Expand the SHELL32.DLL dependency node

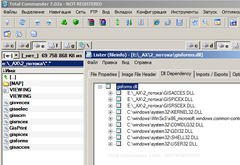coord(110,138)
